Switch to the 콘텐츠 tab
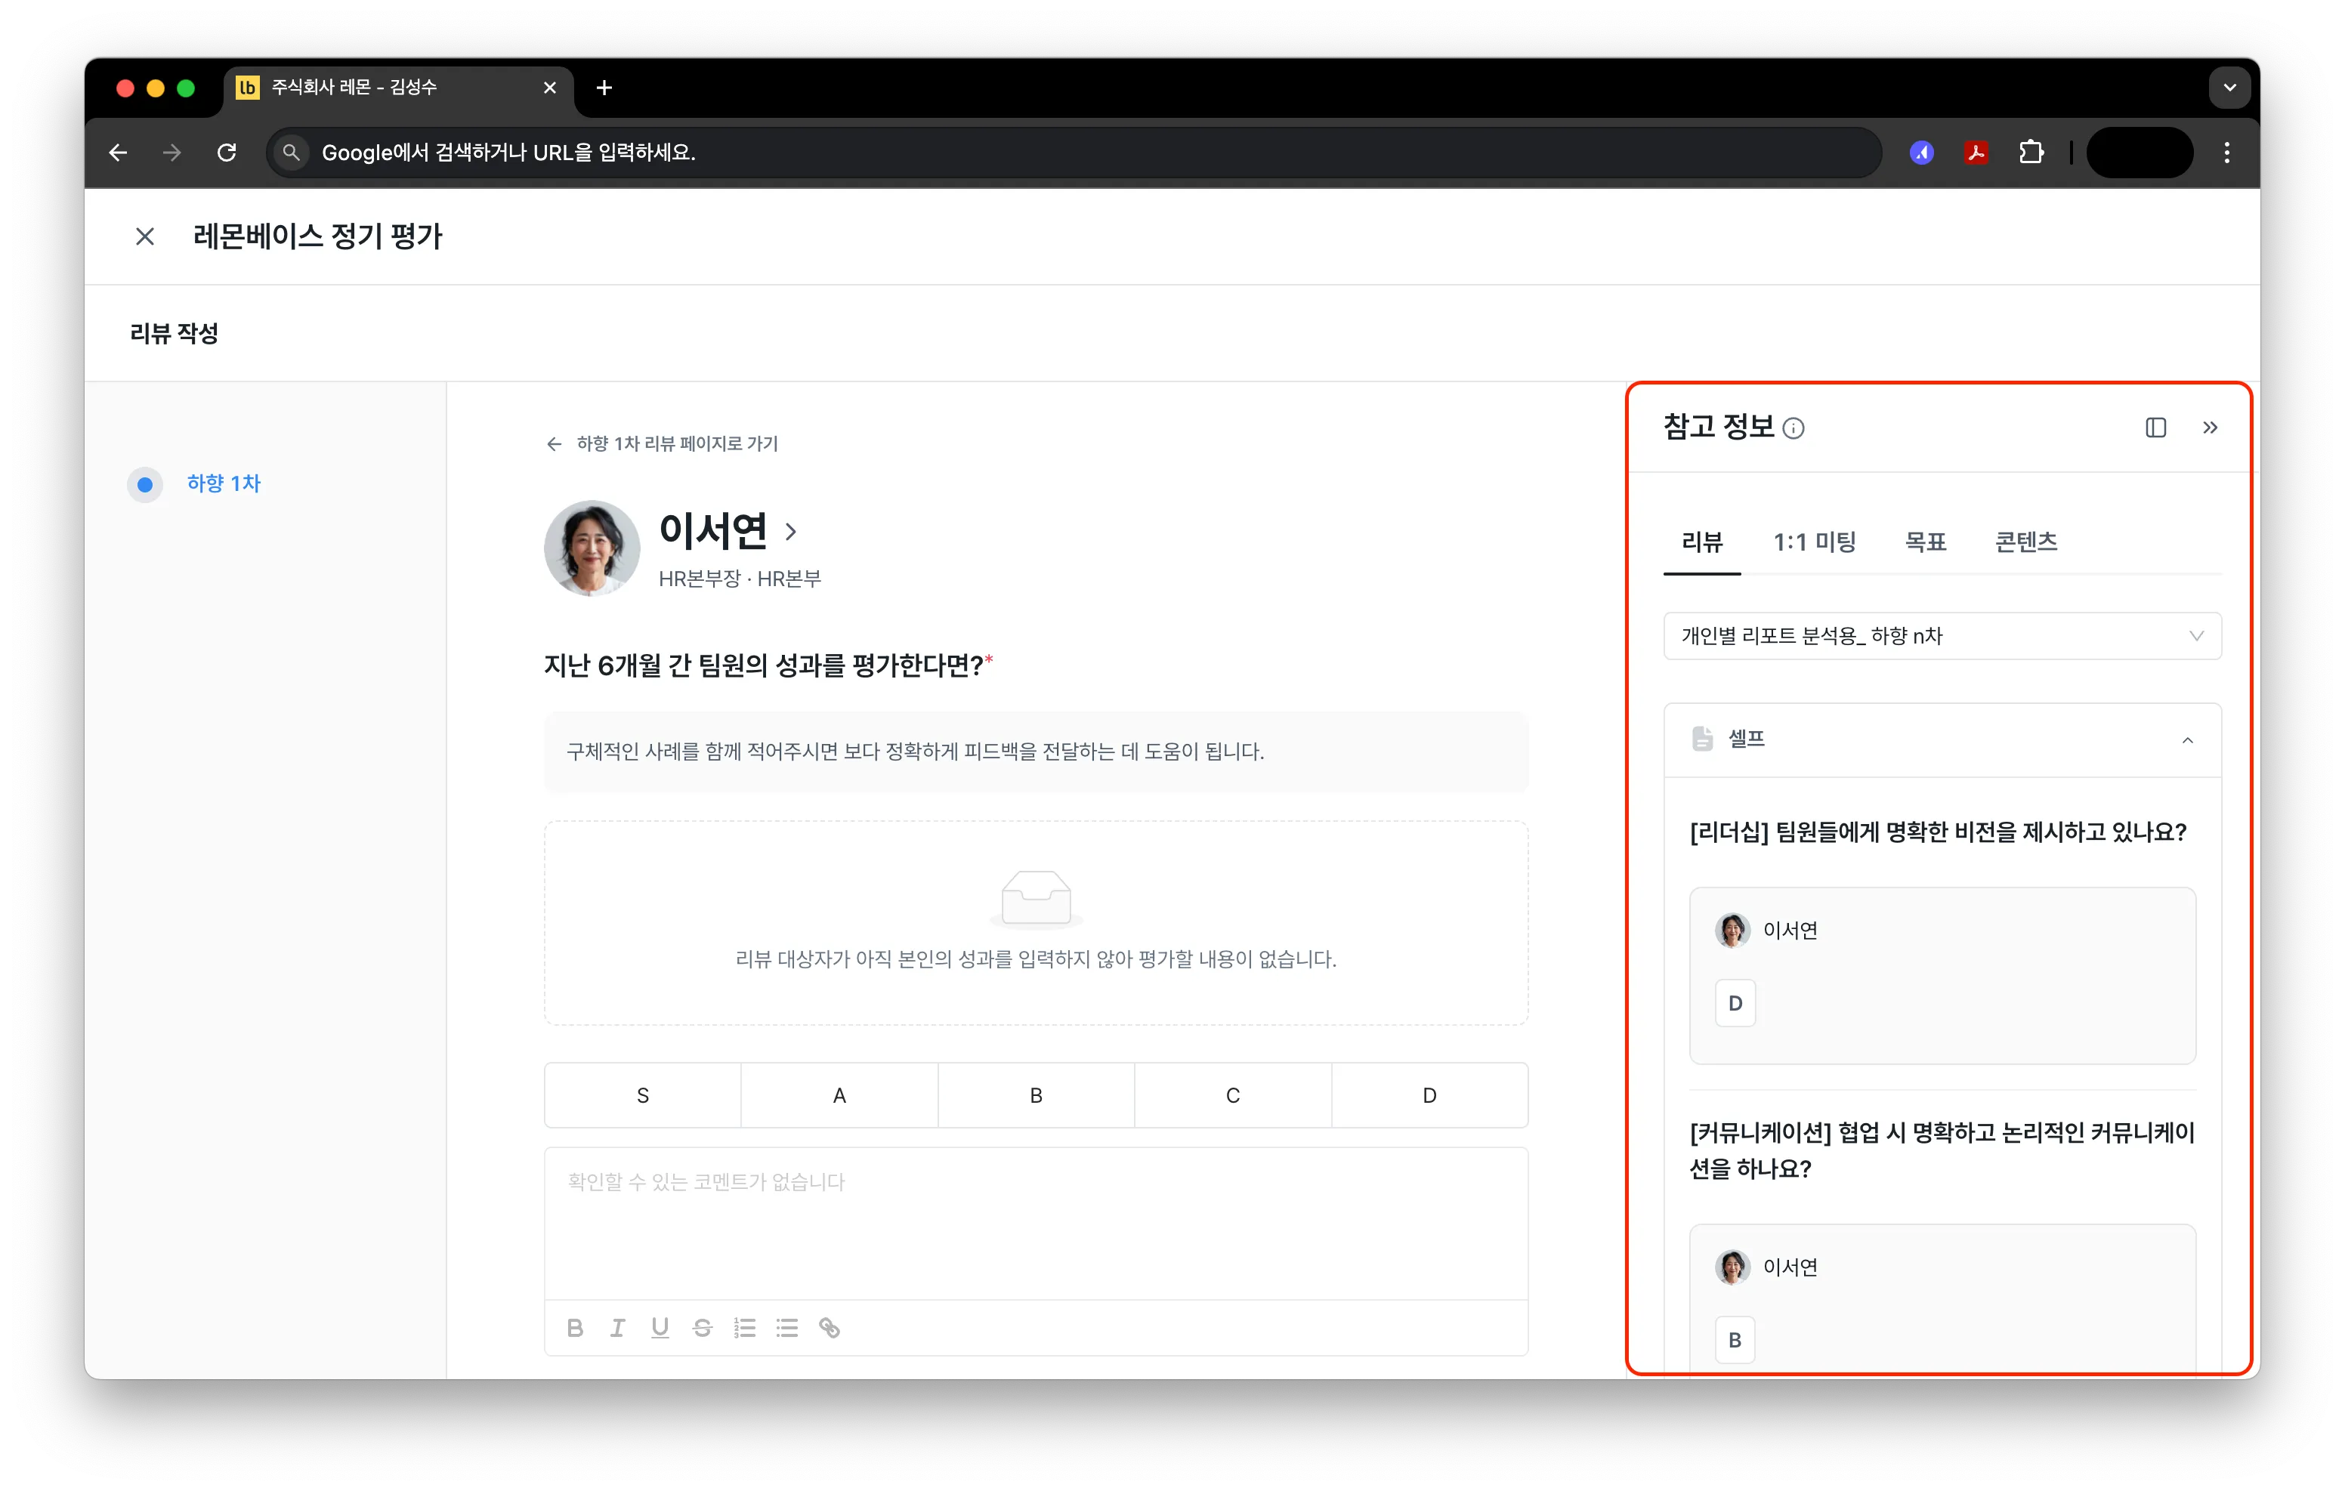 pyautogui.click(x=2025, y=542)
